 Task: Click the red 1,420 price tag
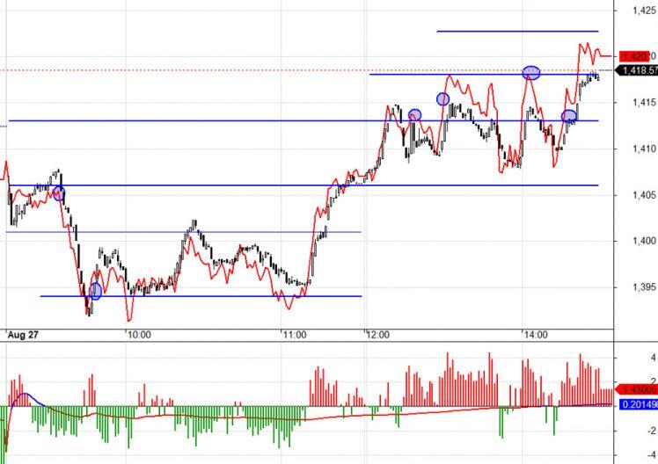pos(636,56)
